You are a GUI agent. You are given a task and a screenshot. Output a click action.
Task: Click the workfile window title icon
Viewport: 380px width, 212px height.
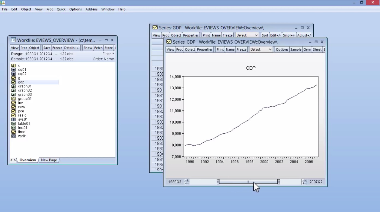(13, 40)
